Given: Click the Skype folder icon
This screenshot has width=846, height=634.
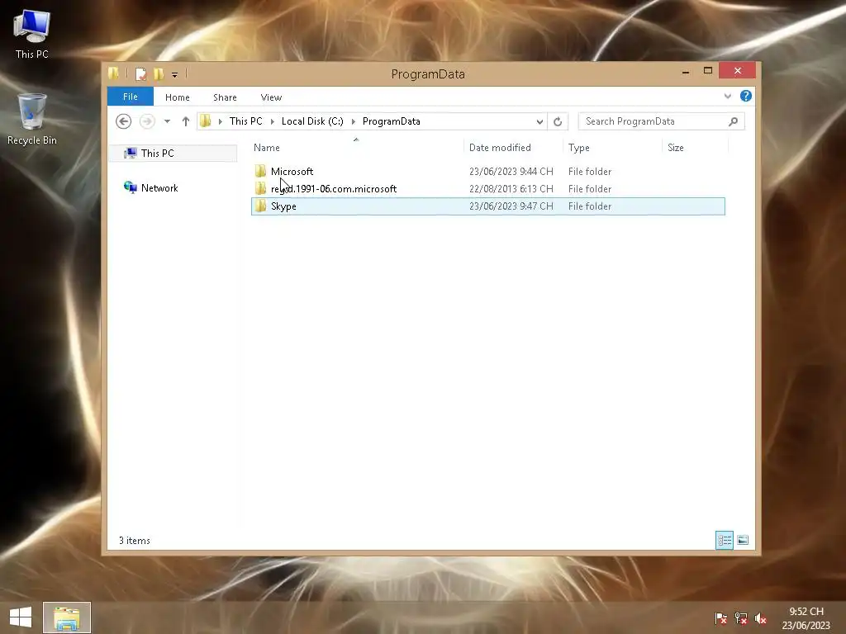Looking at the screenshot, I should pyautogui.click(x=260, y=206).
